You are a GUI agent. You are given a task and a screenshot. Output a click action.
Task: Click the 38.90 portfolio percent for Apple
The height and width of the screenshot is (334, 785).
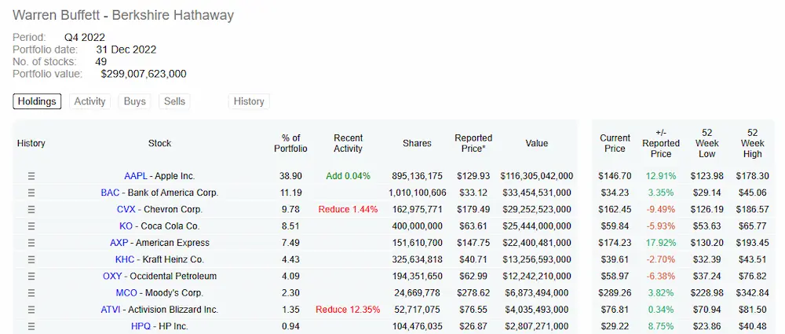[x=291, y=176]
